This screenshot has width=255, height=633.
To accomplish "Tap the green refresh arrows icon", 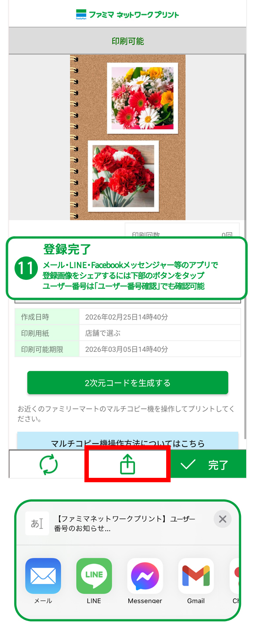I will tap(49, 464).
